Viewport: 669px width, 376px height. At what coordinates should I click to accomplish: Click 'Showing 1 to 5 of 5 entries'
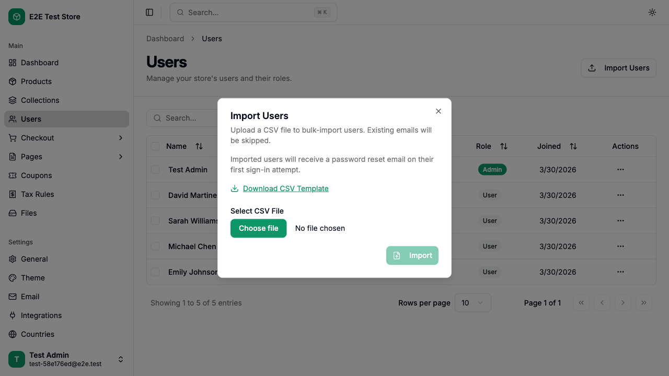pos(196,303)
